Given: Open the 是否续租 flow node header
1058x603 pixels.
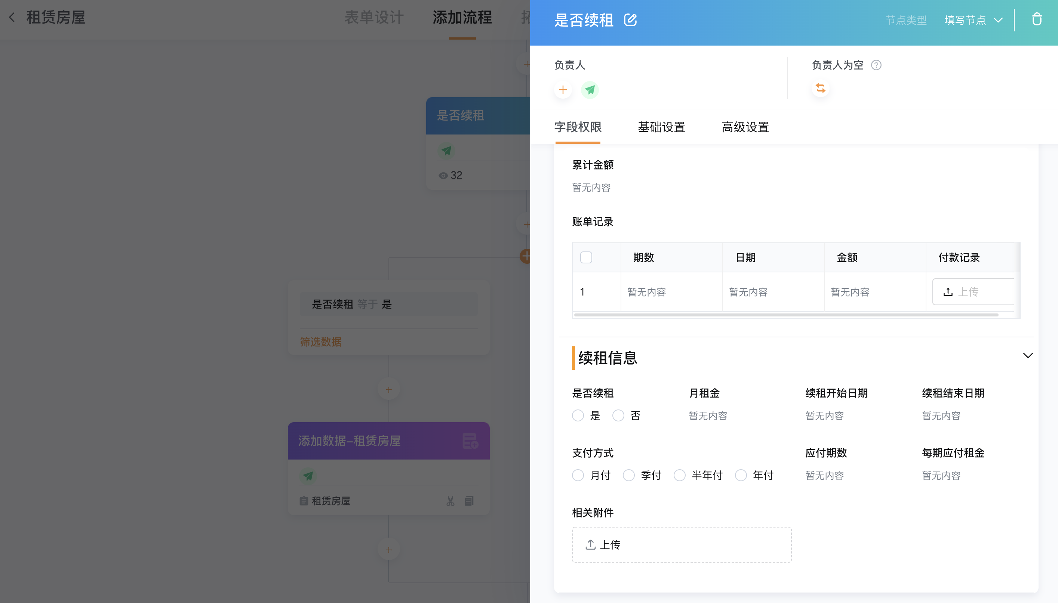Looking at the screenshot, I should pos(478,115).
